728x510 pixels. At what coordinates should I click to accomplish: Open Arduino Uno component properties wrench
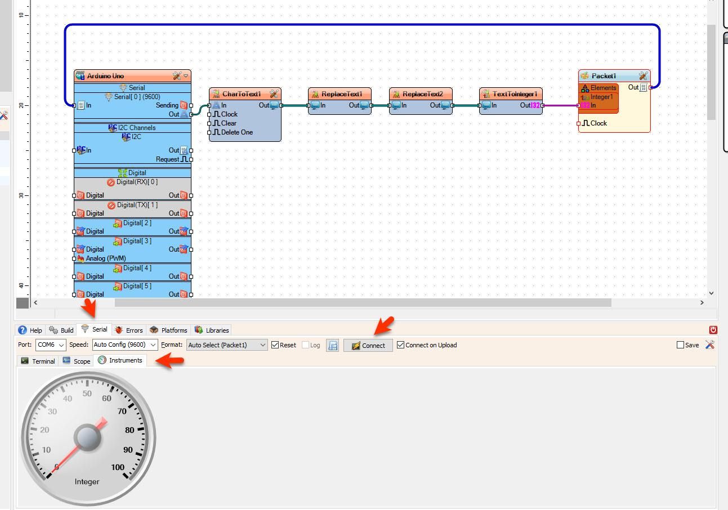click(178, 75)
